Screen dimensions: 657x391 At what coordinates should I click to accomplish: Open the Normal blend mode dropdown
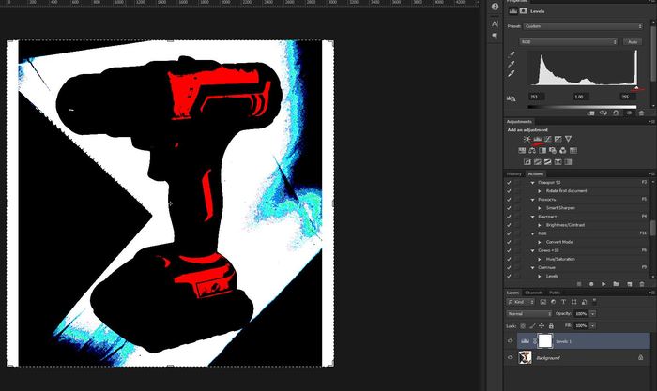[529, 313]
